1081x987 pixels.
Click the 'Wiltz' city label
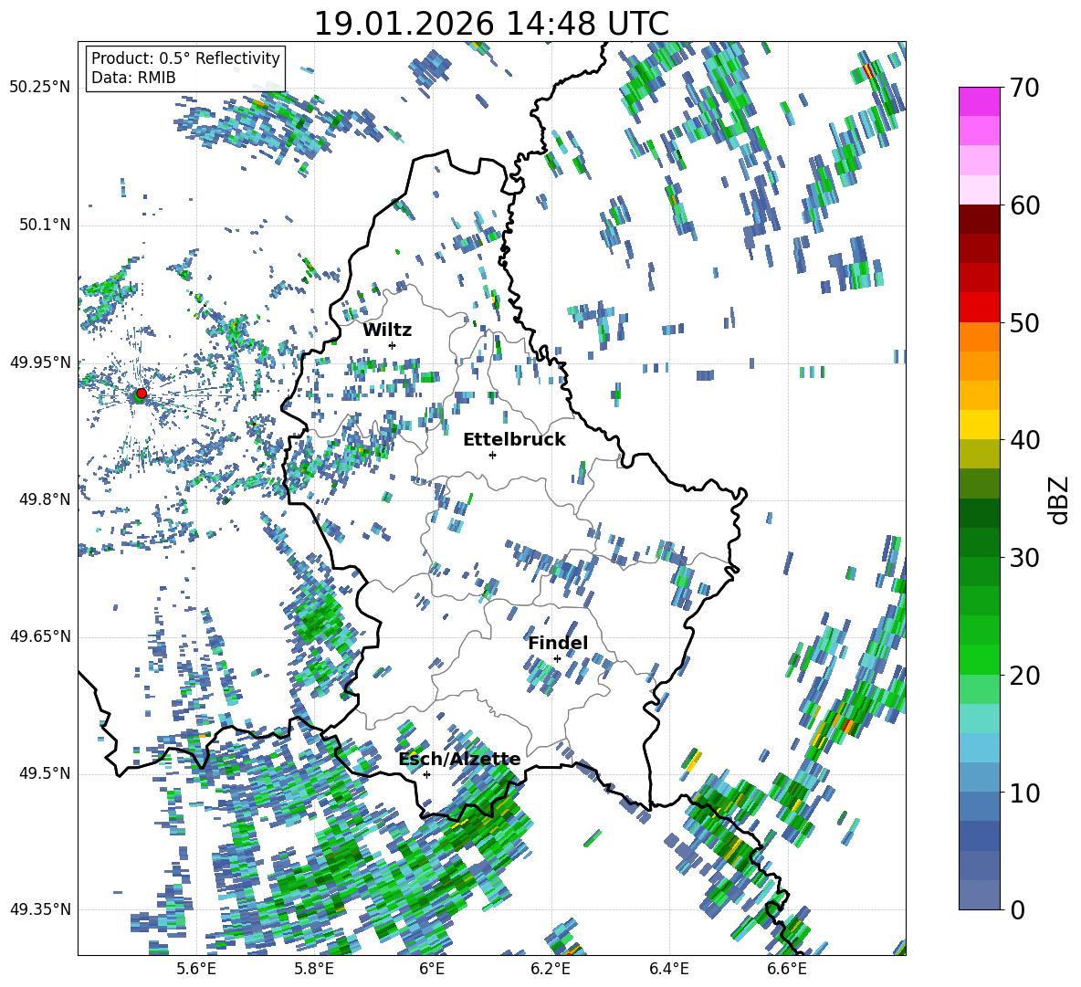coord(387,331)
